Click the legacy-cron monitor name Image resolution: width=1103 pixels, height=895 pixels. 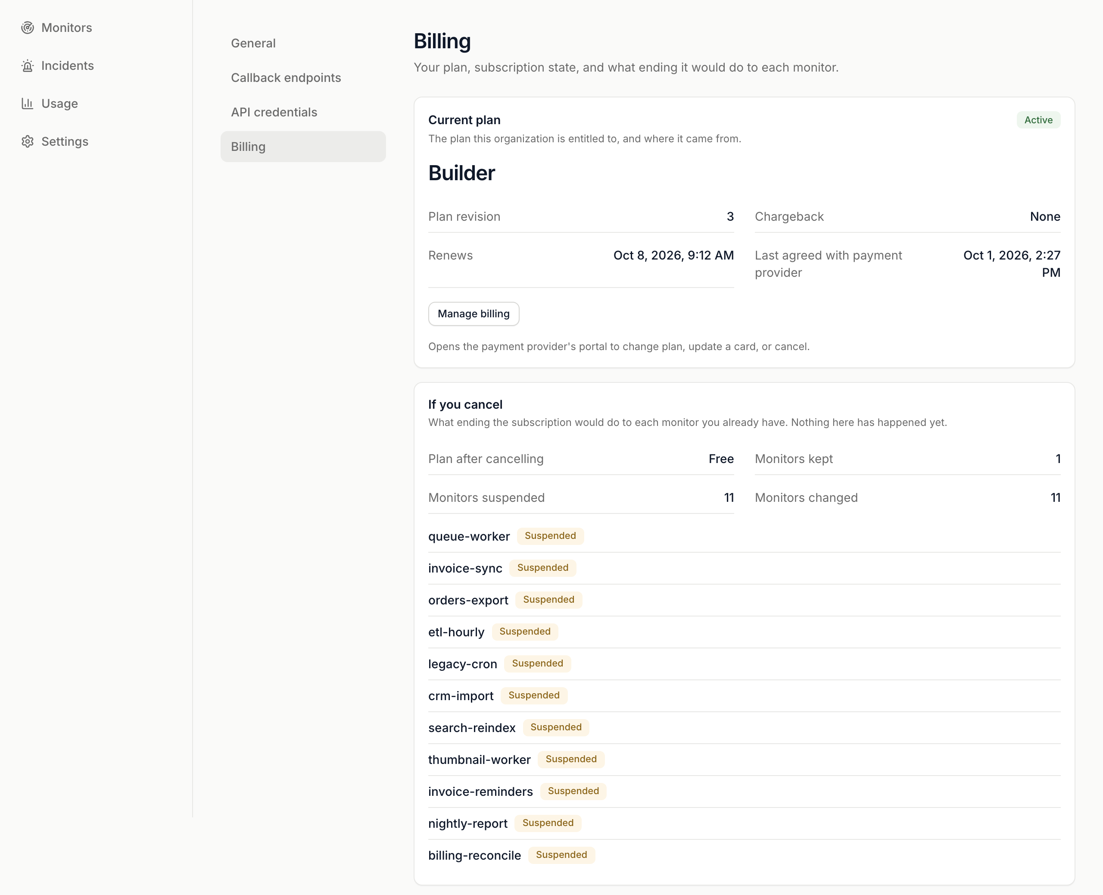pyautogui.click(x=462, y=664)
